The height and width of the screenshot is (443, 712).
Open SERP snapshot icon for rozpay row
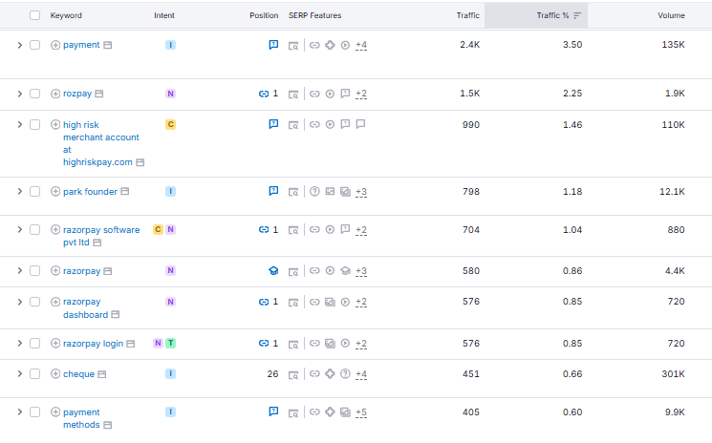coord(293,95)
